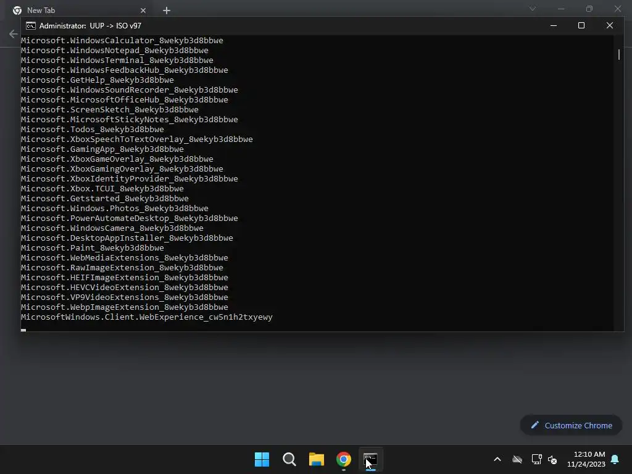This screenshot has width=632, height=474.
Task: Show hidden icons chevron in system tray
Action: pos(497,459)
